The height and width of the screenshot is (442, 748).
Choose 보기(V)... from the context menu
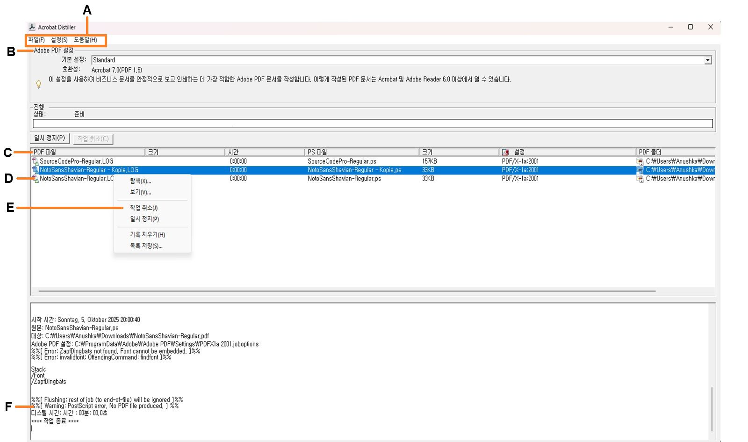(x=141, y=192)
